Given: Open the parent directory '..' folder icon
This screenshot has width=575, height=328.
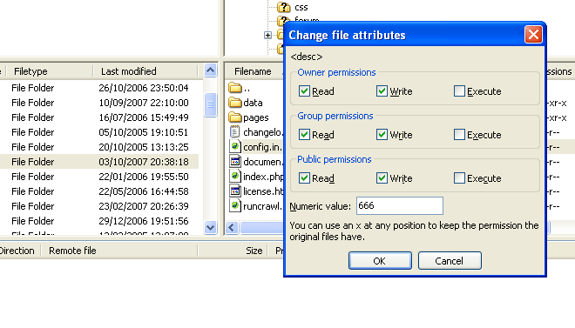Looking at the screenshot, I should [x=234, y=88].
